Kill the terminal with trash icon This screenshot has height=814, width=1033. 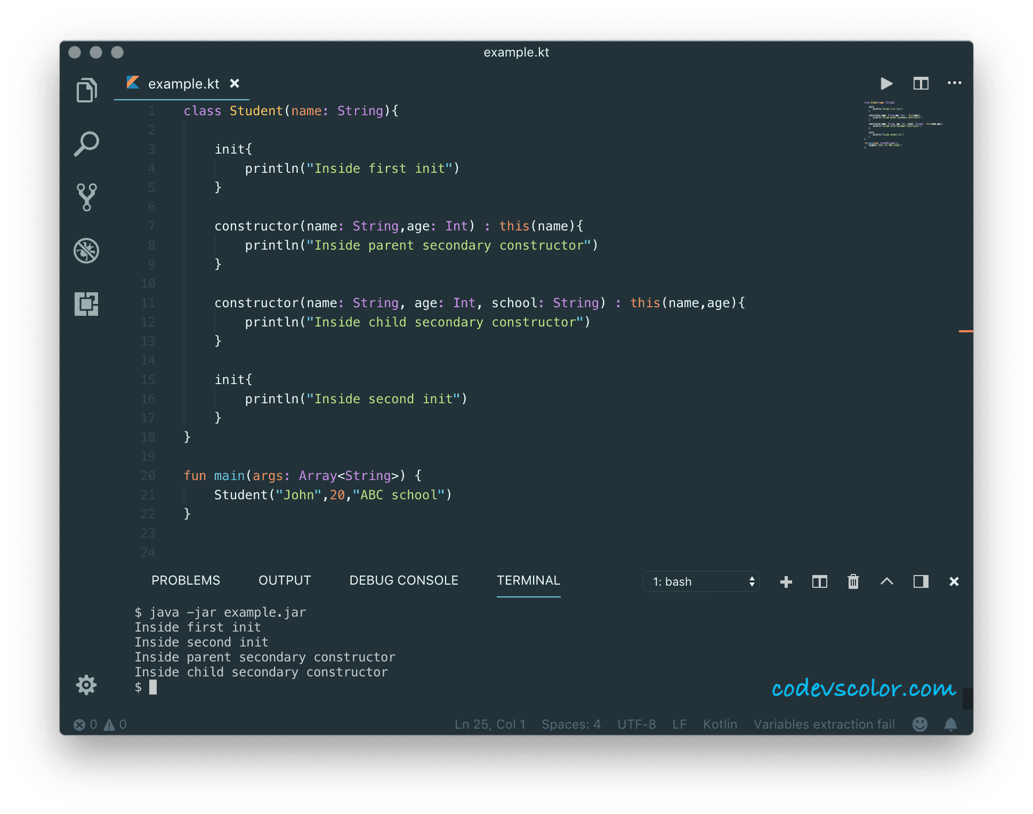[853, 581]
